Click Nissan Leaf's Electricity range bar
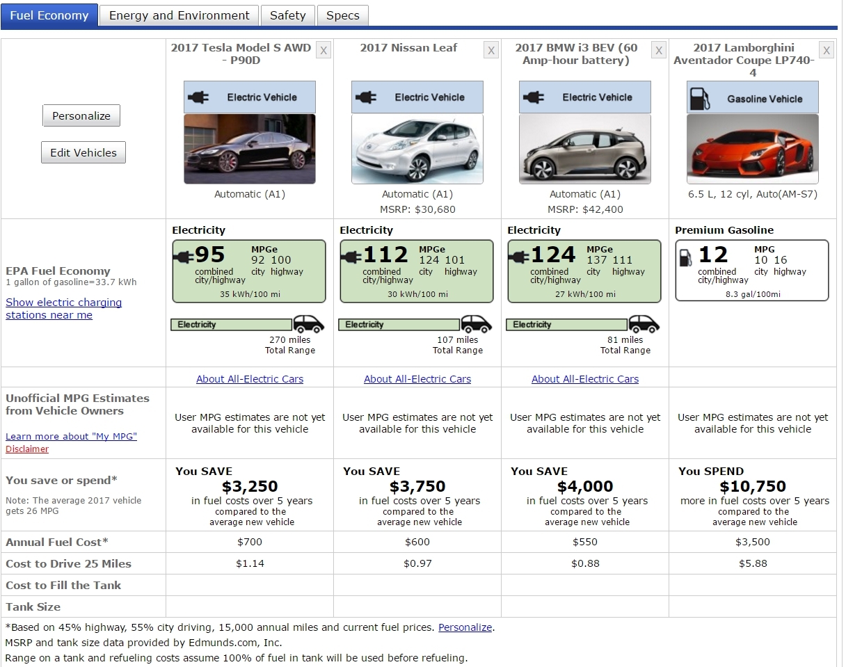This screenshot has width=846, height=667. (399, 325)
